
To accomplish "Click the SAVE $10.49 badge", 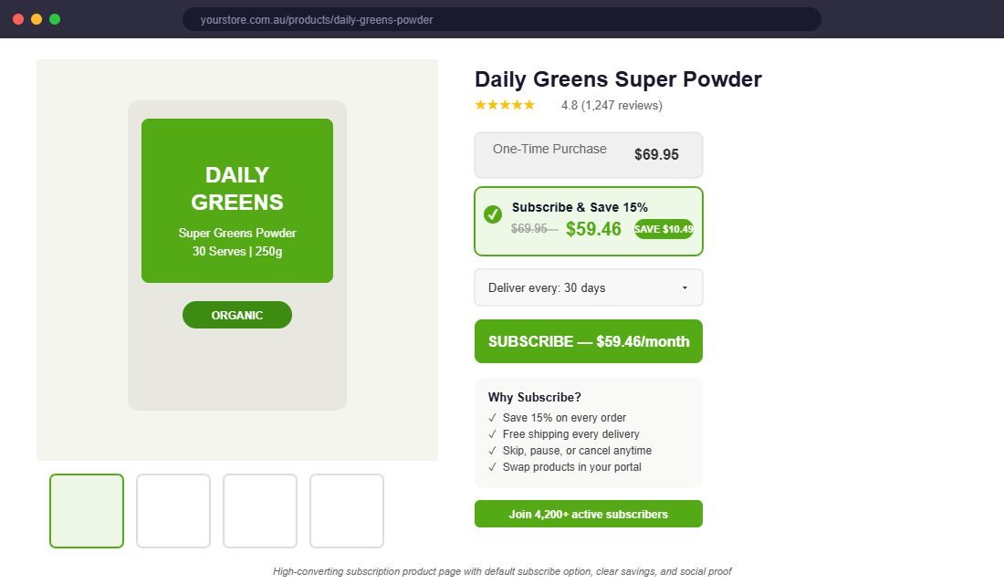I will [x=664, y=229].
